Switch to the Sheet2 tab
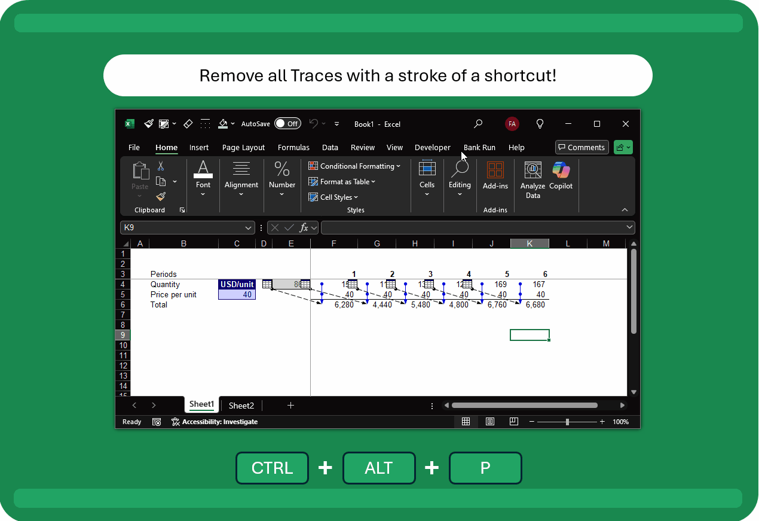This screenshot has height=521, width=759. click(x=241, y=406)
